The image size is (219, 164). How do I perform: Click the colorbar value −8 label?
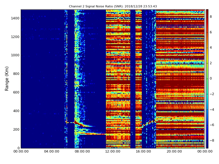tap(212, 140)
